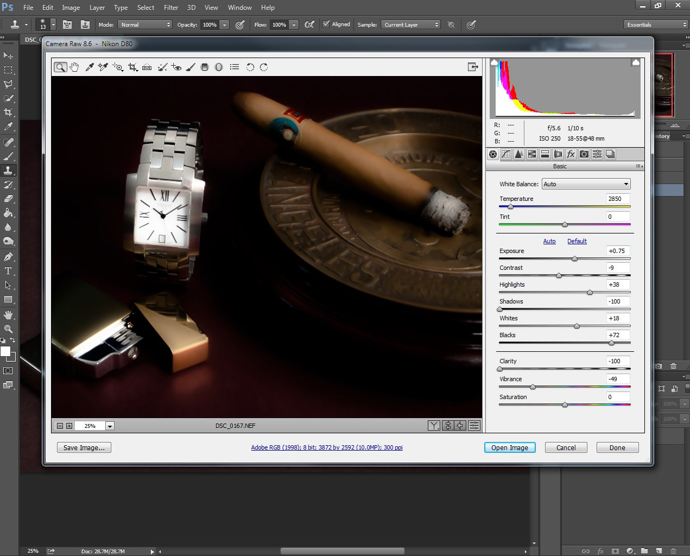Toggle the Aligned checkbox
This screenshot has height=556, width=690.
pos(326,24)
